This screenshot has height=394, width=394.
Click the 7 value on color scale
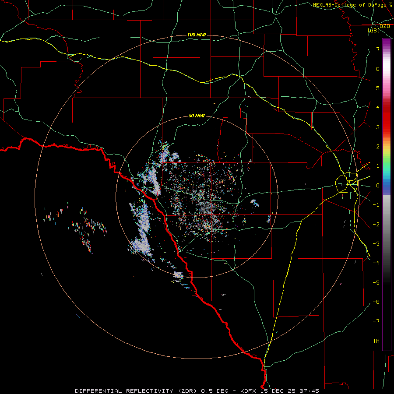(x=378, y=49)
